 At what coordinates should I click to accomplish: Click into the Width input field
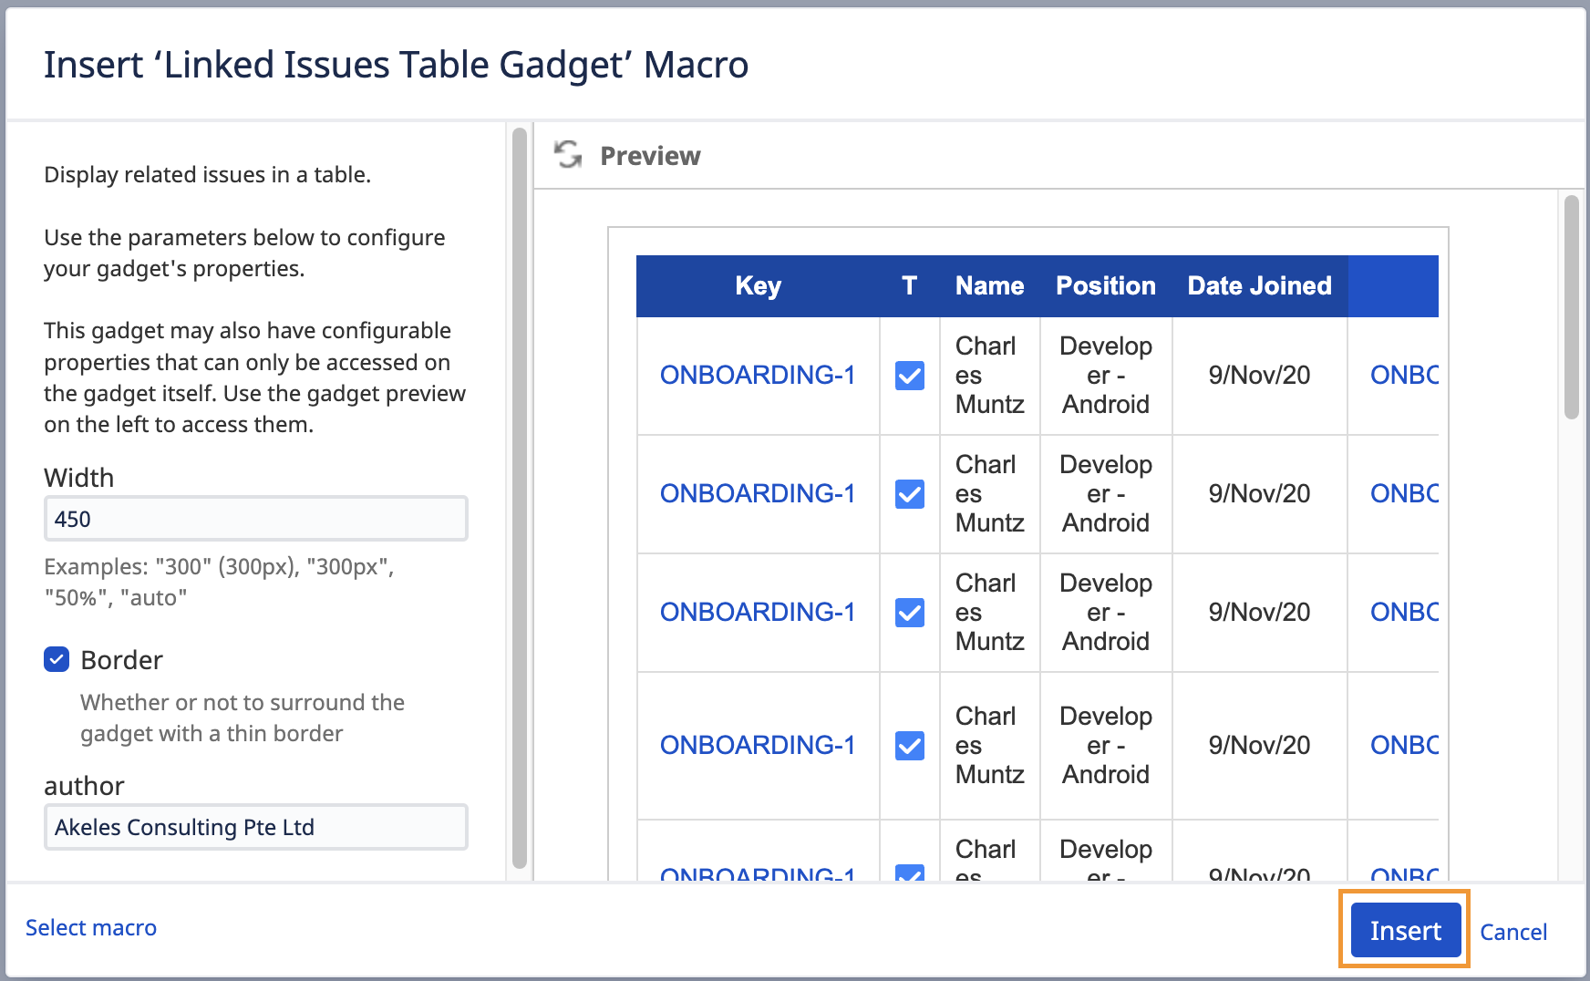pos(255,519)
